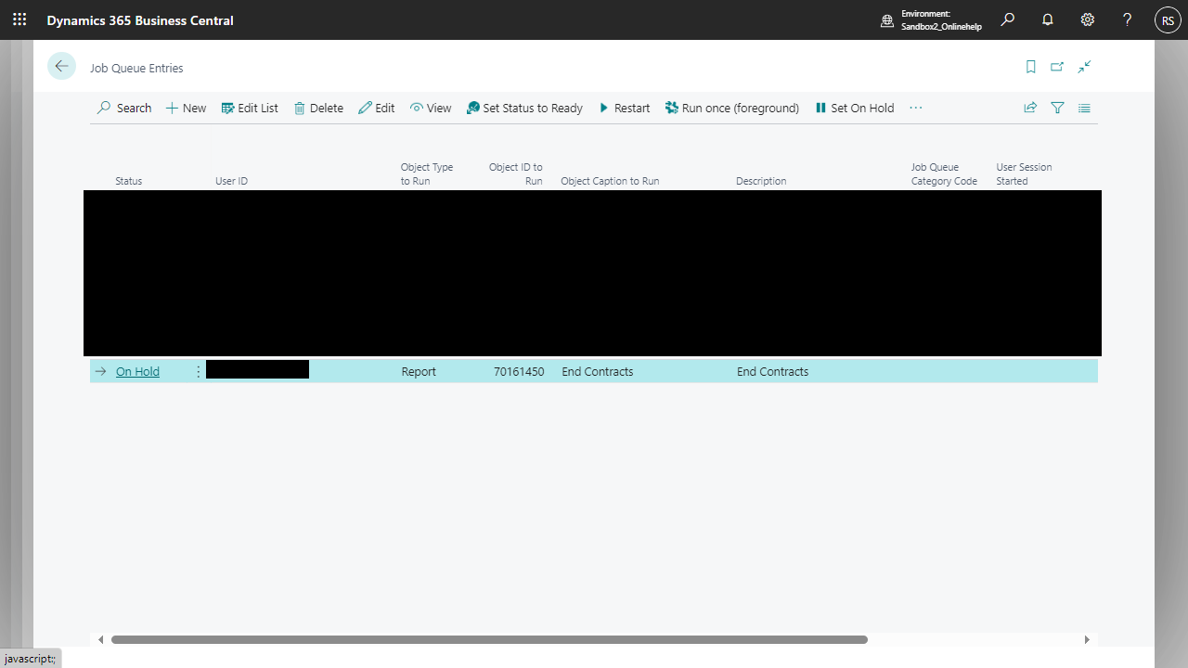The image size is (1188, 668).
Task: Collapse the page with arrows icon
Action: pyautogui.click(x=1084, y=67)
